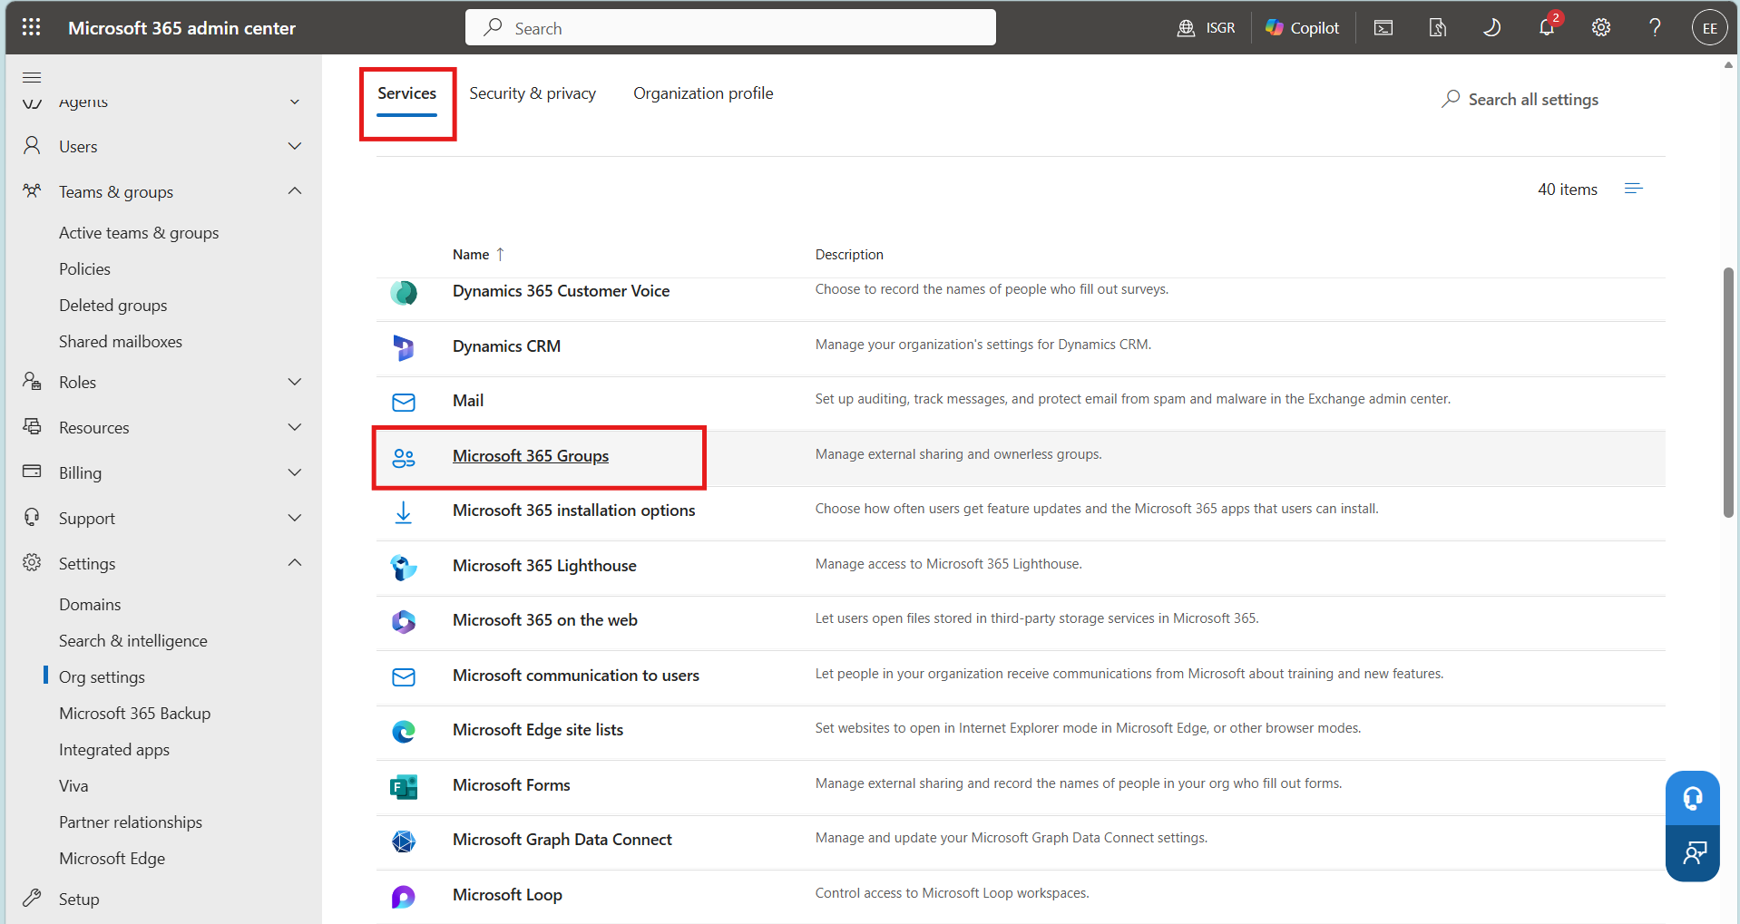Open the settings gear in header
This screenshot has width=1740, height=924.
(1601, 27)
